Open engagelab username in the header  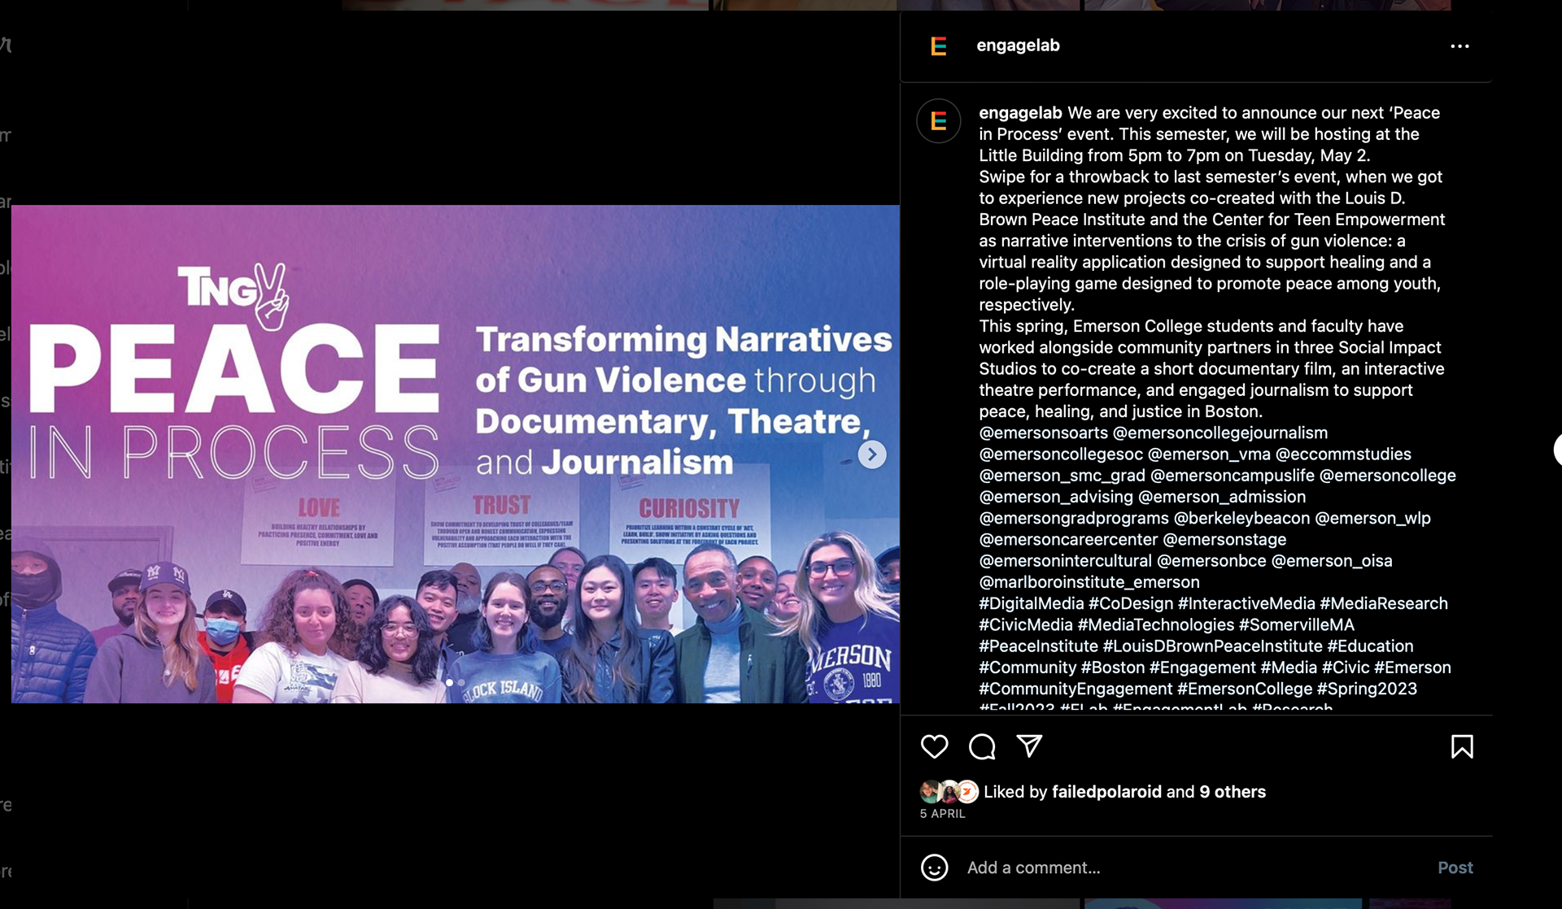coord(1018,46)
